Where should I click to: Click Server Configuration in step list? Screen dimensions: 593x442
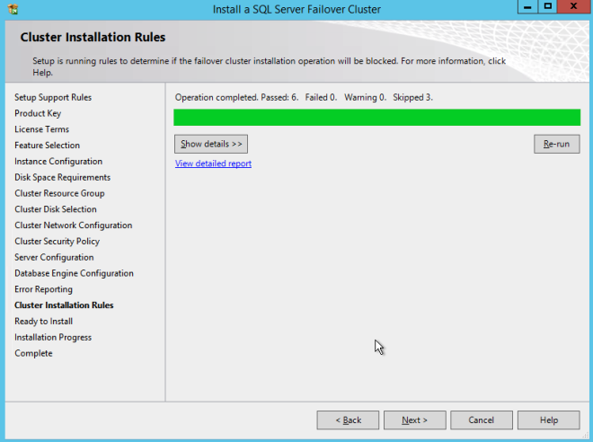click(x=54, y=257)
